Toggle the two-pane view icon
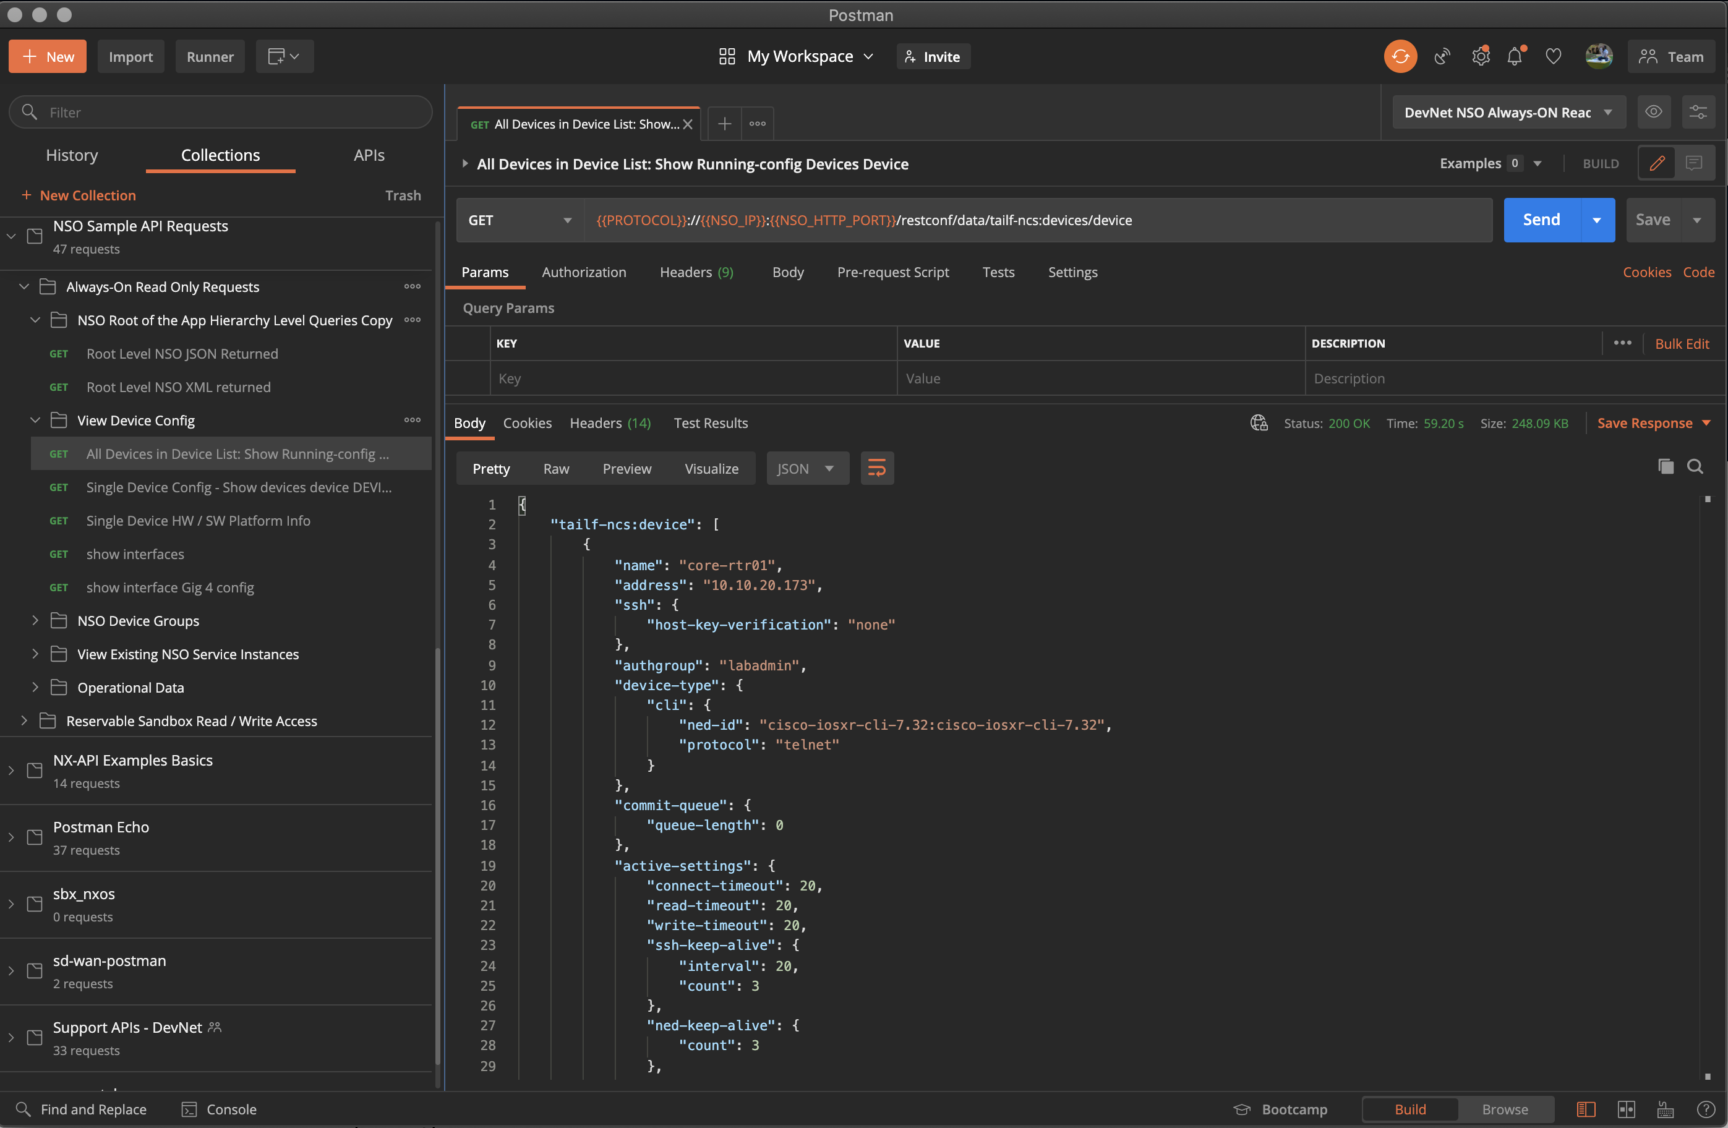The image size is (1728, 1128). pyautogui.click(x=1627, y=1108)
